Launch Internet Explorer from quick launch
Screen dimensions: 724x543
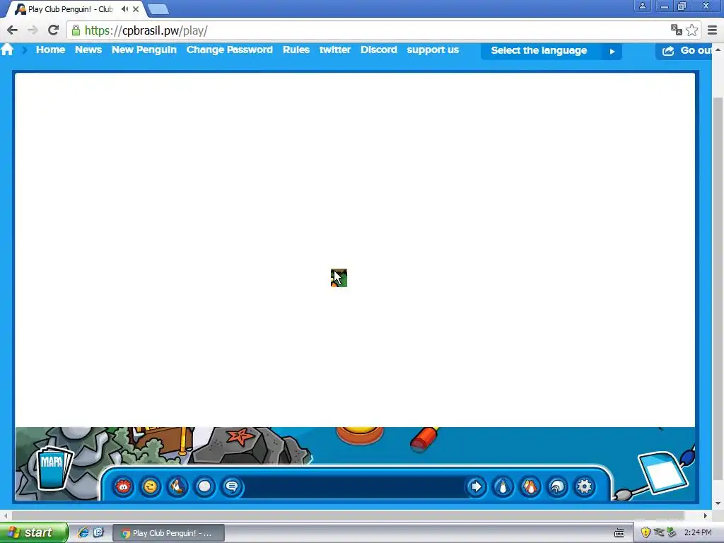pyautogui.click(x=83, y=532)
